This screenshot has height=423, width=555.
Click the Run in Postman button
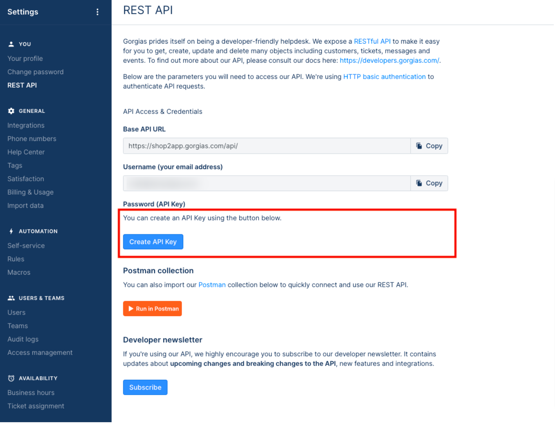tap(153, 308)
